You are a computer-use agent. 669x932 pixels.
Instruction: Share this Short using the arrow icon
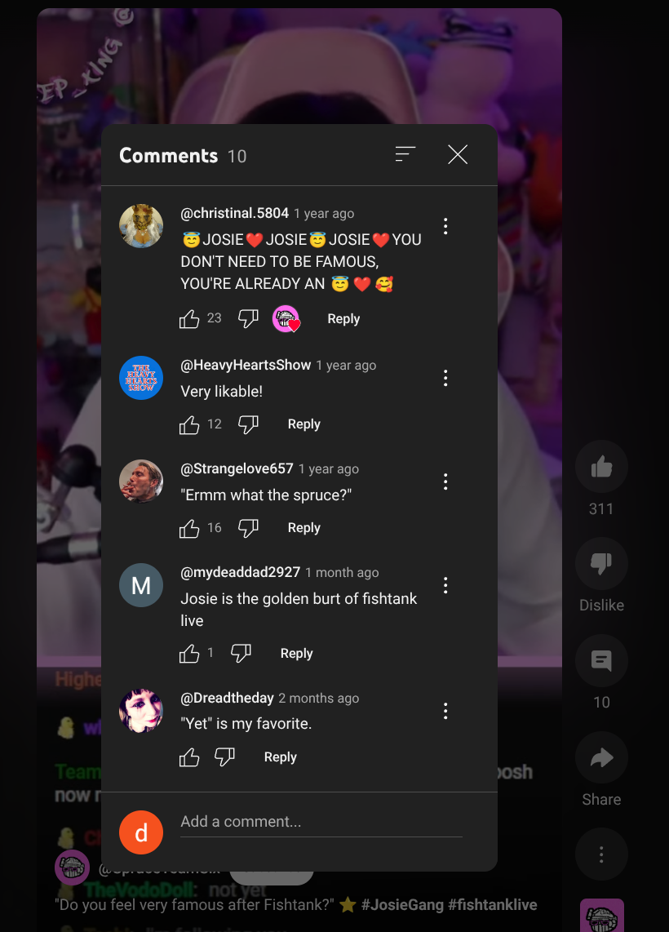[601, 757]
